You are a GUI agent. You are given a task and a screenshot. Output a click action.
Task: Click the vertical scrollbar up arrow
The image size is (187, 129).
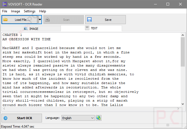(183, 35)
